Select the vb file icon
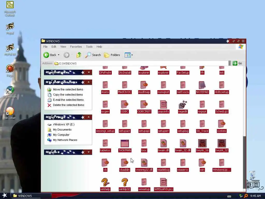This screenshot has height=199, width=265. [105, 163]
